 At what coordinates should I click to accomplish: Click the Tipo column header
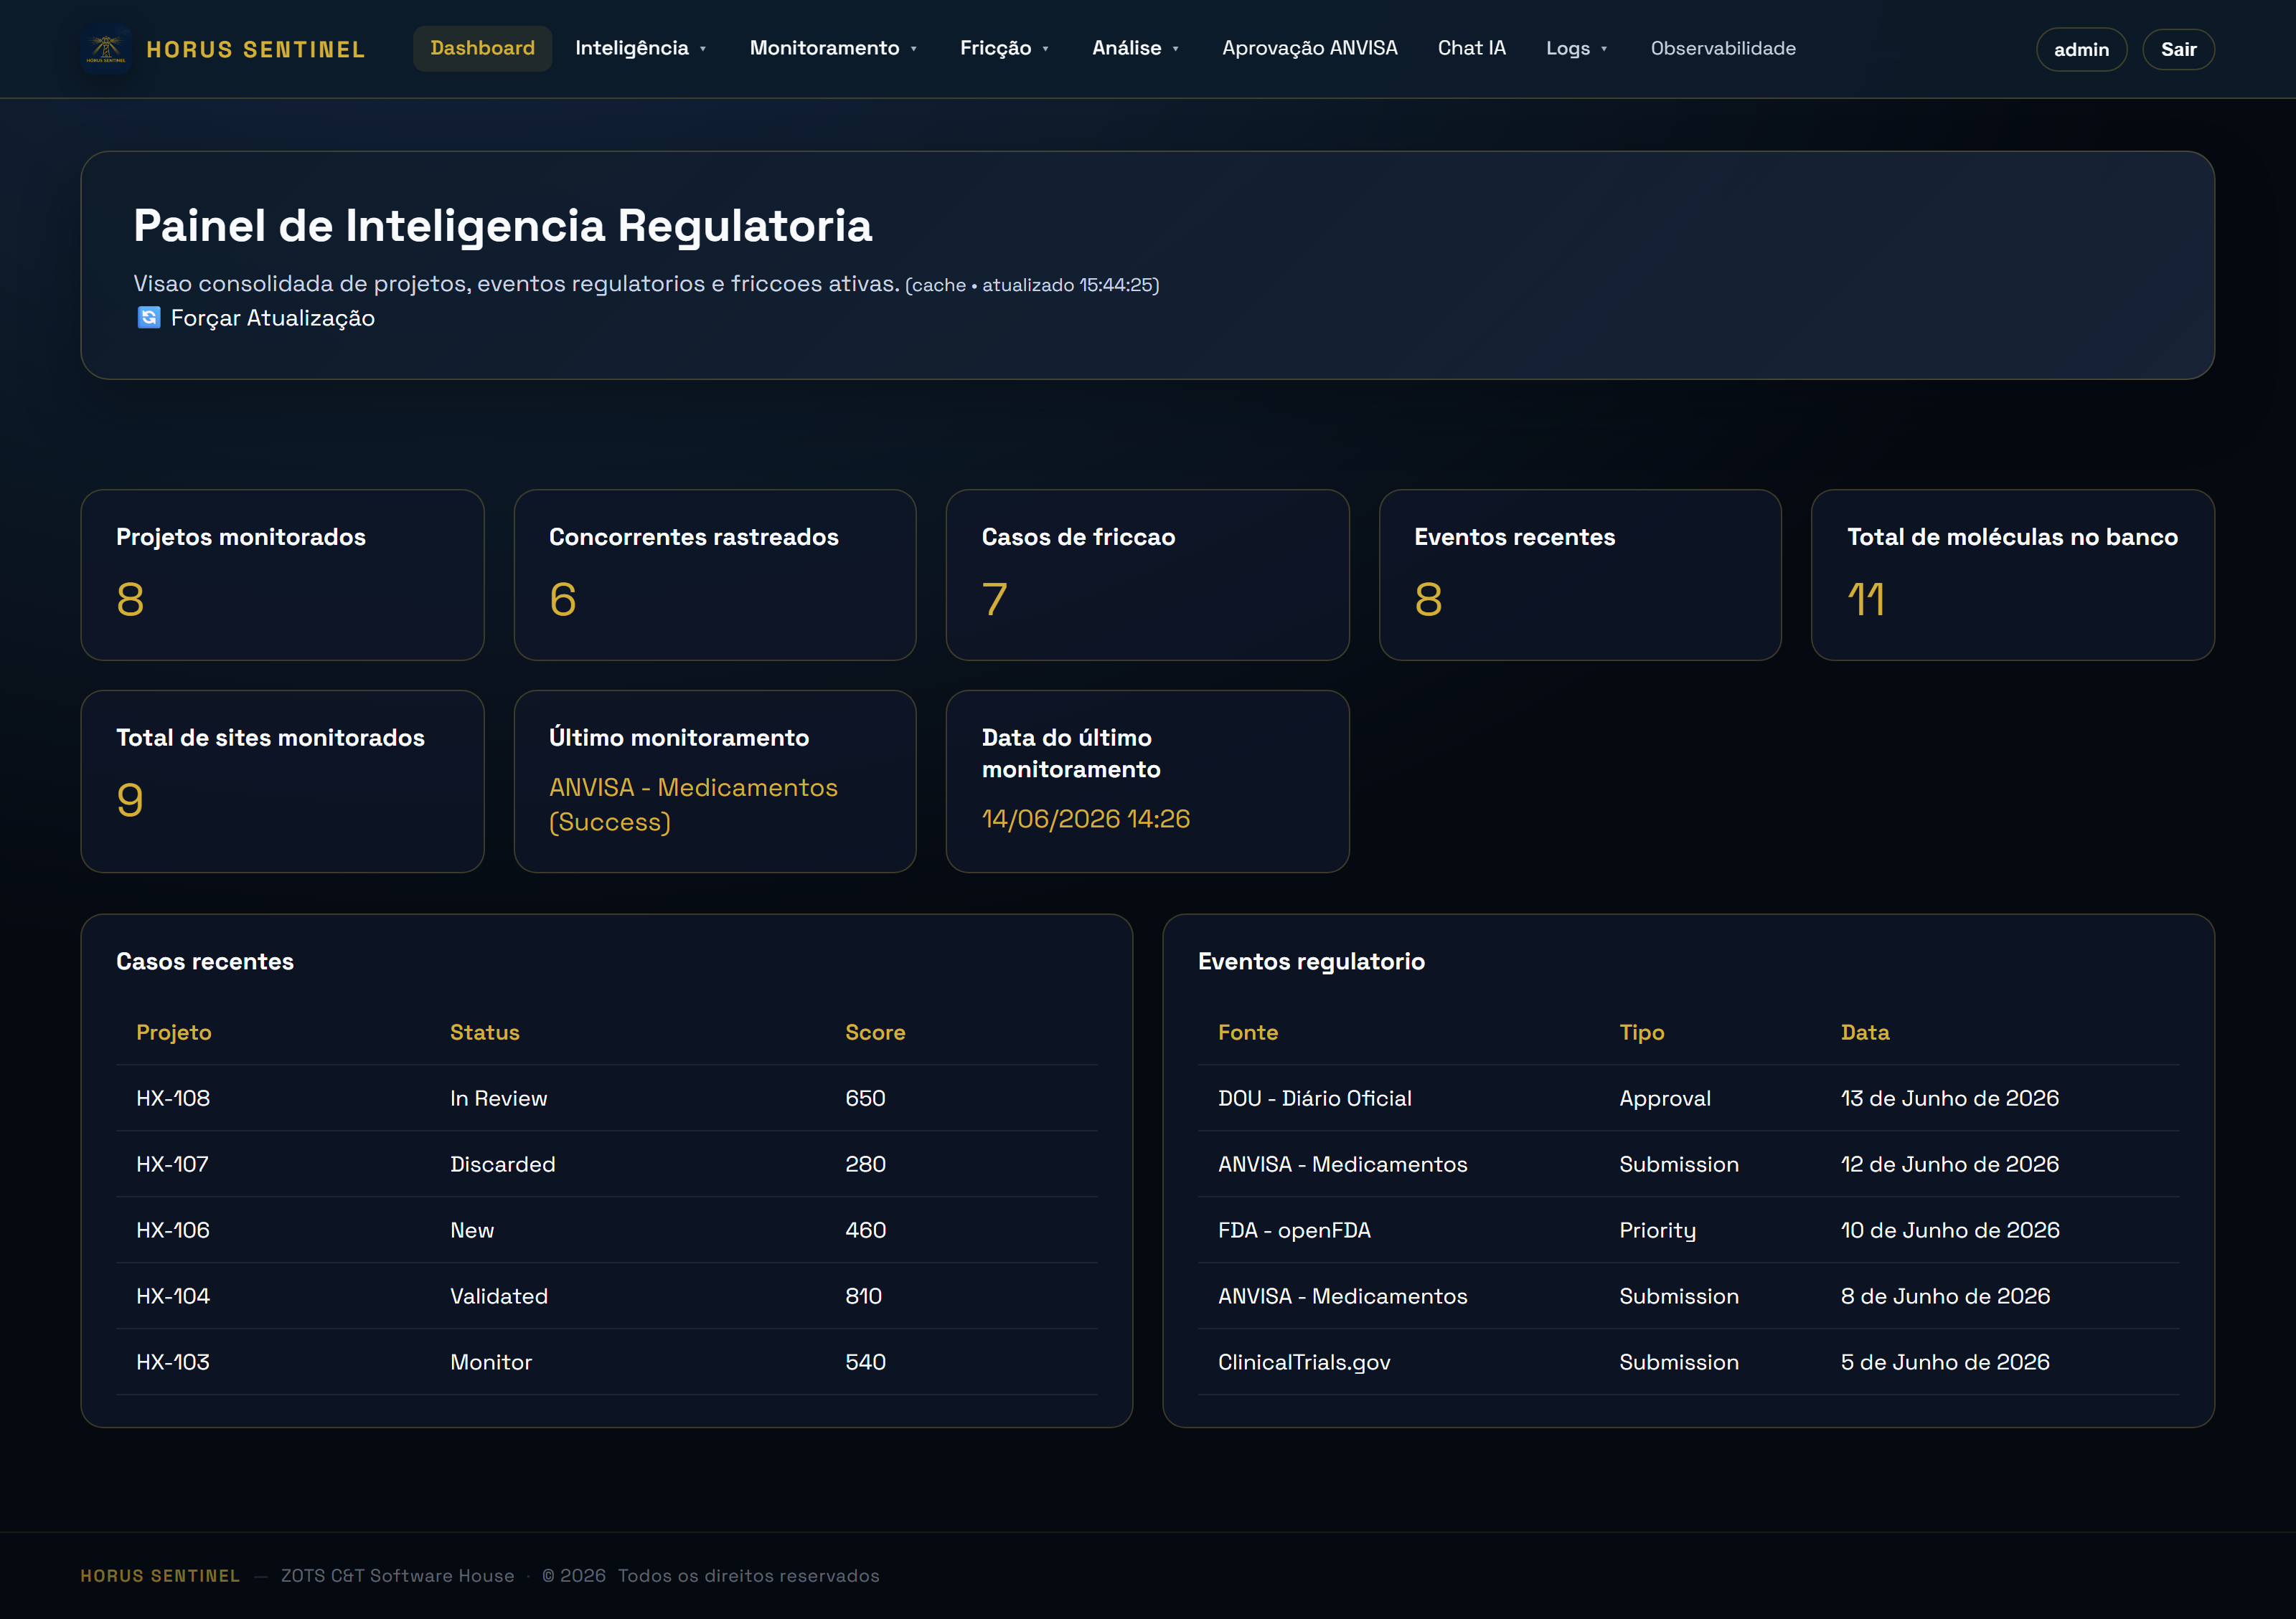(1642, 1032)
